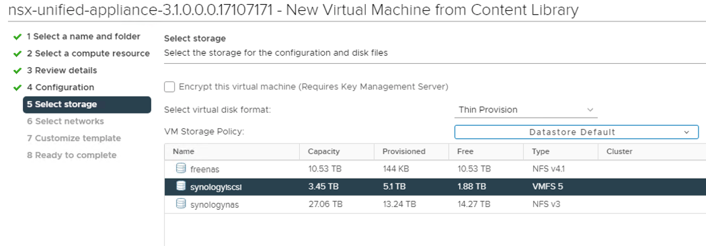Click the freenas datastore icon
The height and width of the screenshot is (246, 706).
[181, 169]
